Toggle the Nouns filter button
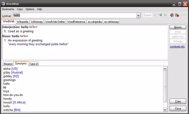This screenshot has width=189, height=114. point(178,27)
